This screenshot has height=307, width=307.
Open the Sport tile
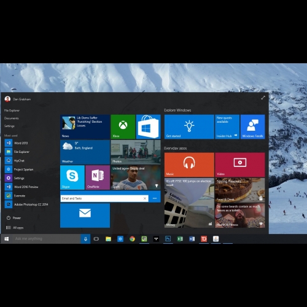(136, 177)
